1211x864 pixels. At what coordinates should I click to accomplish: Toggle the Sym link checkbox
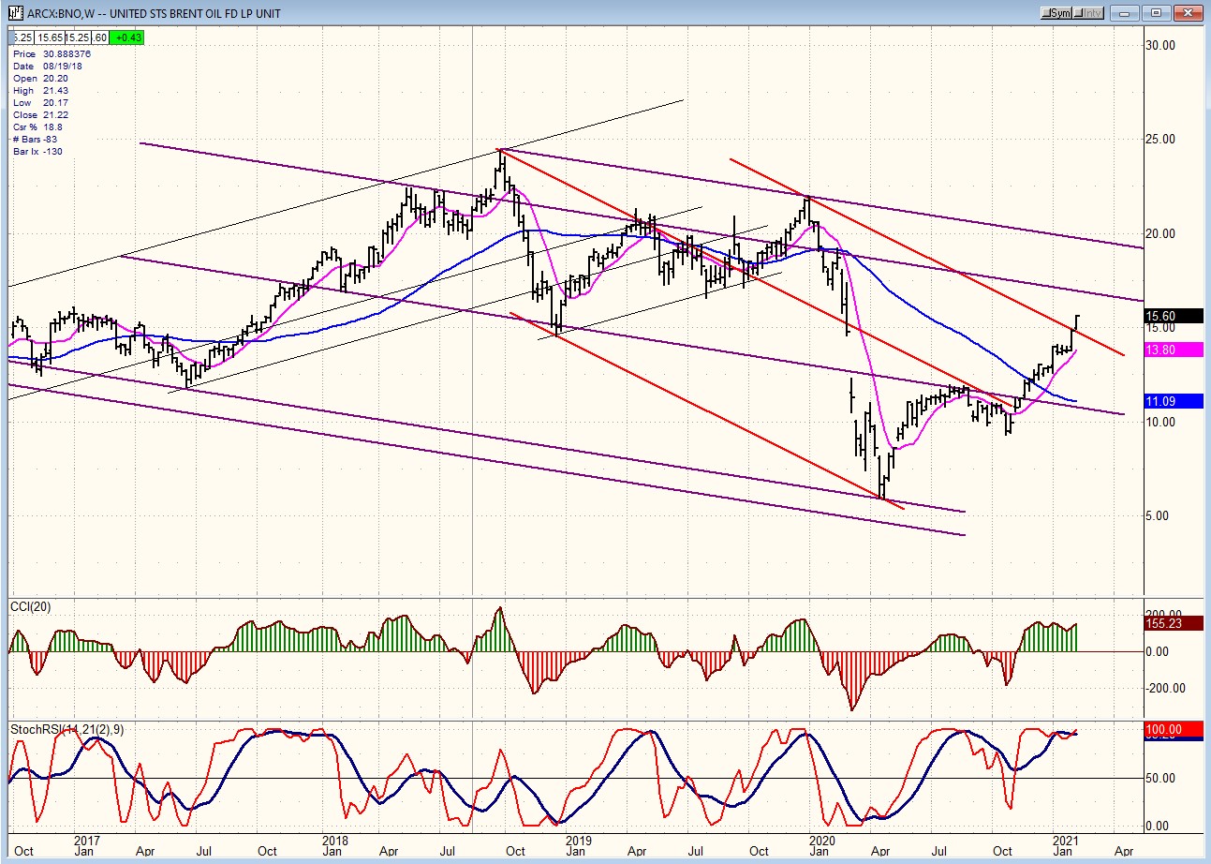coord(1057,13)
